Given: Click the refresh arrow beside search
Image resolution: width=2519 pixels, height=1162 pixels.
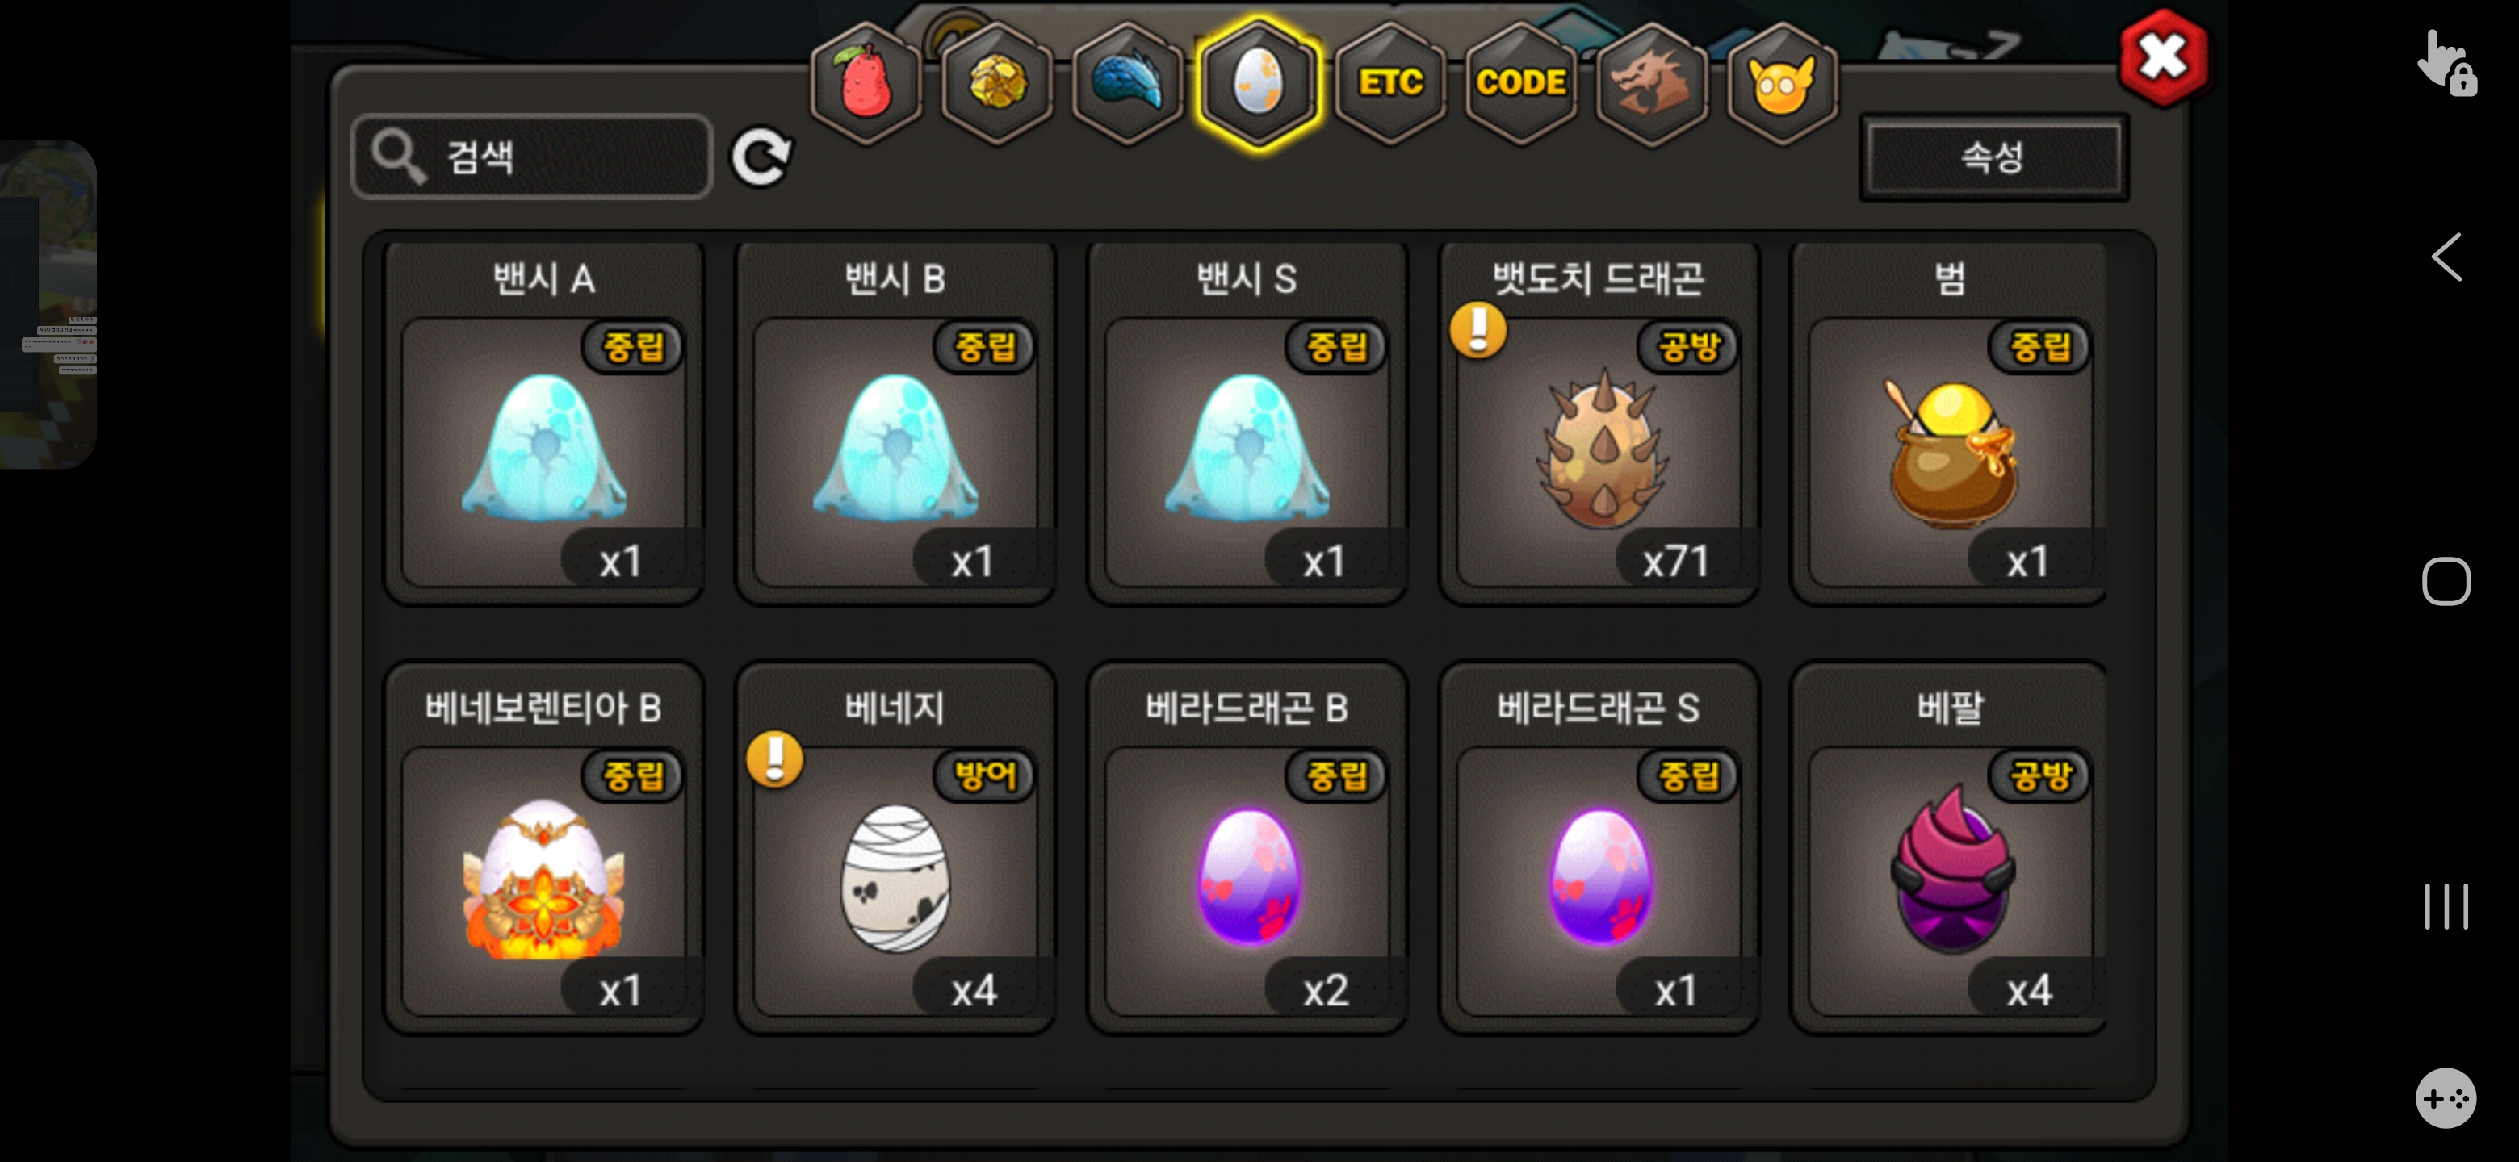Looking at the screenshot, I should [x=762, y=157].
